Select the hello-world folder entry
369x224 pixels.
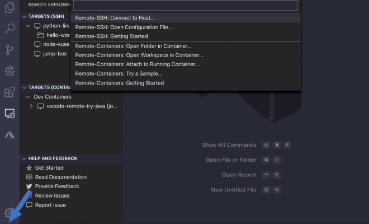58,35
